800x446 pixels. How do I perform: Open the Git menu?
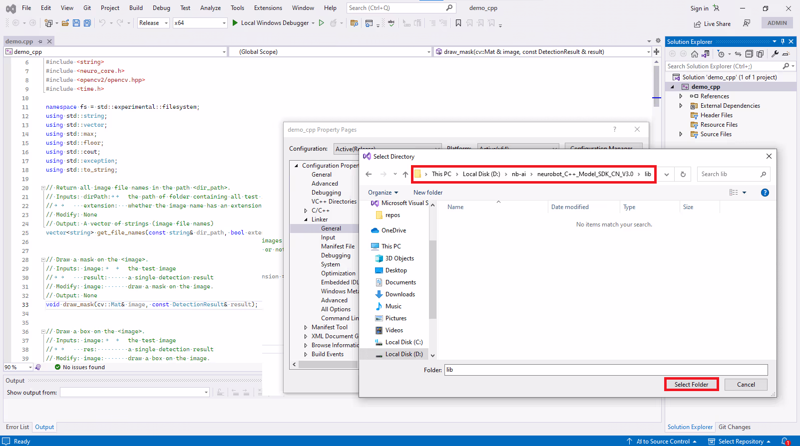(87, 8)
